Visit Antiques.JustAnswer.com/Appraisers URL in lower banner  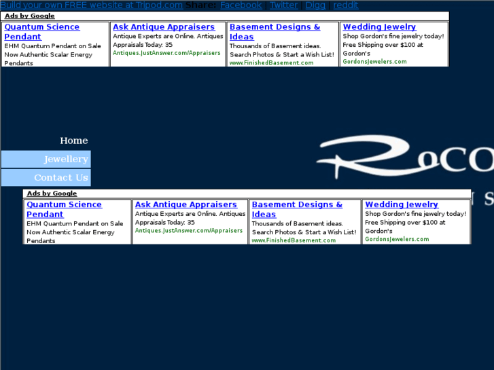[x=189, y=231]
